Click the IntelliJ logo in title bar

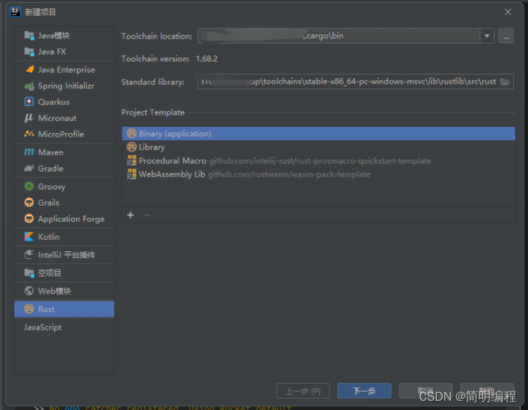(x=16, y=12)
